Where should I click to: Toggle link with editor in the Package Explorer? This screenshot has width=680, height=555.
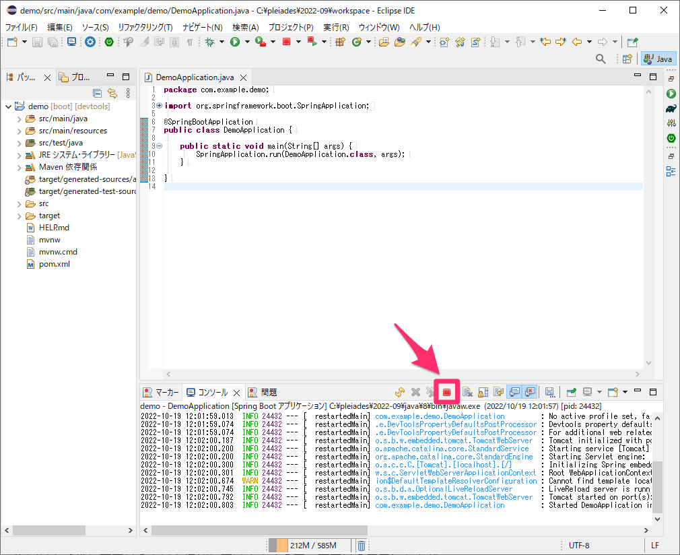112,93
